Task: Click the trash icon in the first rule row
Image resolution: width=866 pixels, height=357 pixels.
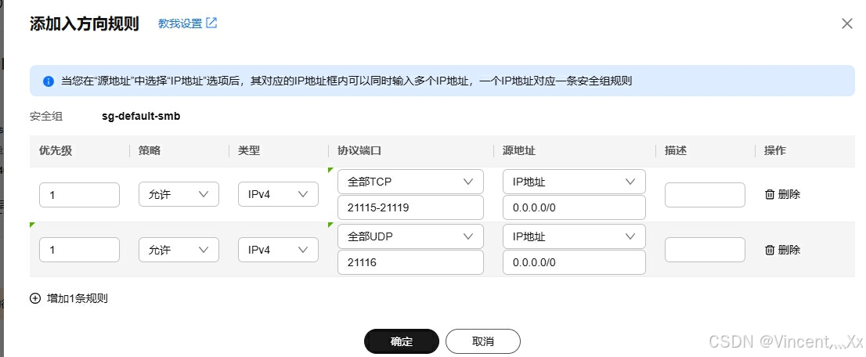Action: [x=769, y=195]
